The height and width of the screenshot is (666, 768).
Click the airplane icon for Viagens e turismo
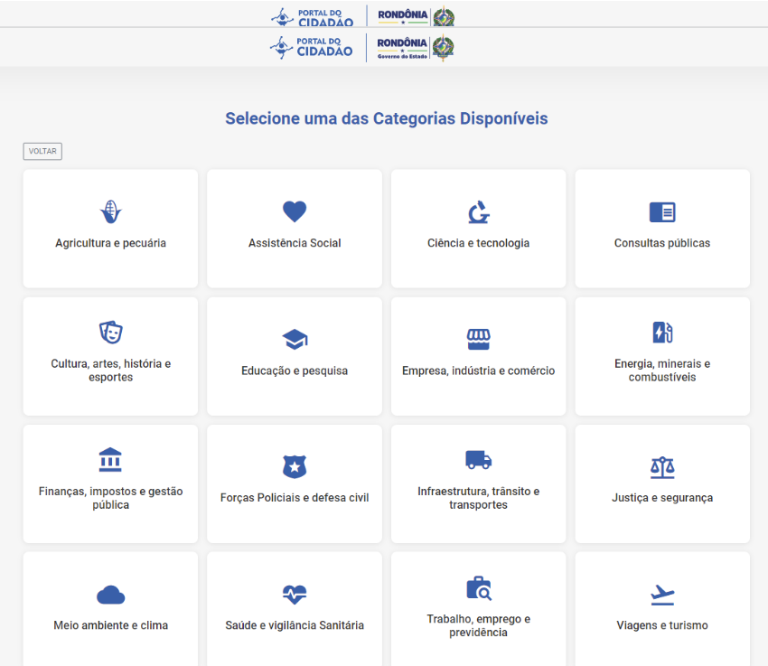[x=662, y=595]
